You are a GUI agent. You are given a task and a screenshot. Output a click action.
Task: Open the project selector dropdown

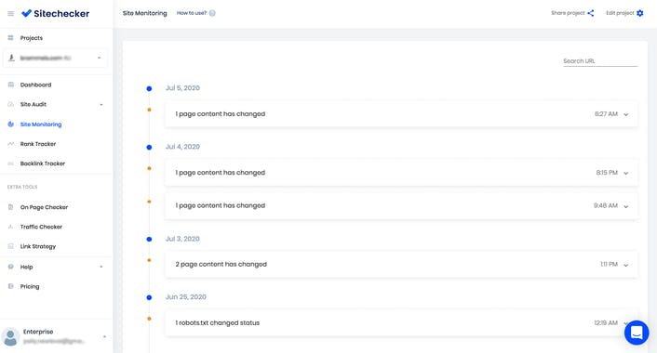55,58
